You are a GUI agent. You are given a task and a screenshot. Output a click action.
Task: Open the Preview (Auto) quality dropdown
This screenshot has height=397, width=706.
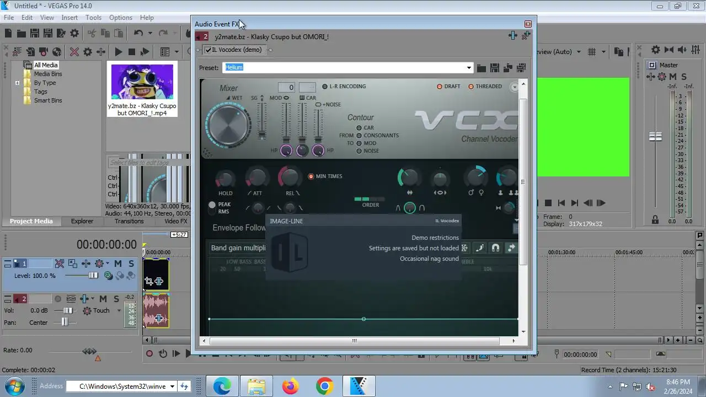579,52
